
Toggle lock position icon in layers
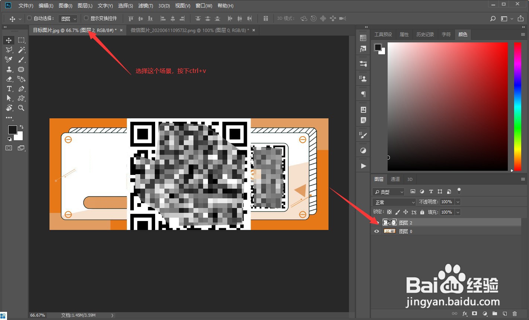tap(405, 212)
